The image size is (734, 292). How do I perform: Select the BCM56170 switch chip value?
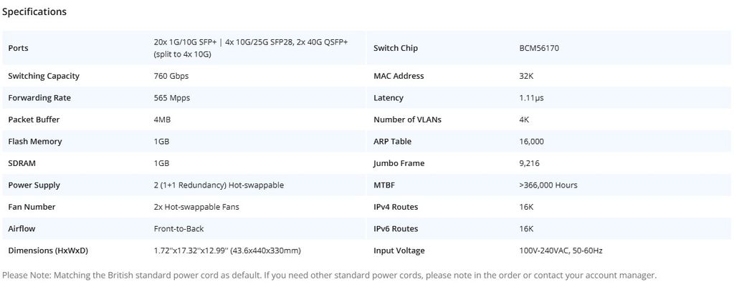[x=539, y=48]
